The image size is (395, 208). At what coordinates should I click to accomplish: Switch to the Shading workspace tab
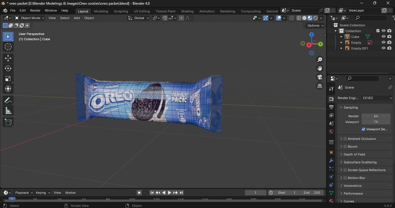click(x=187, y=11)
